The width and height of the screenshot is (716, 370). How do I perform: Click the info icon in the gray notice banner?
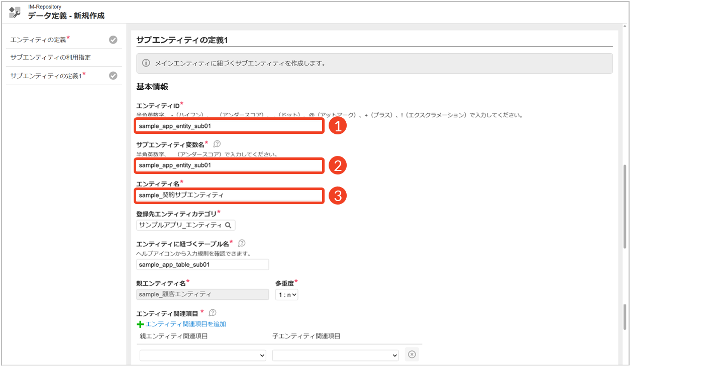coord(146,63)
